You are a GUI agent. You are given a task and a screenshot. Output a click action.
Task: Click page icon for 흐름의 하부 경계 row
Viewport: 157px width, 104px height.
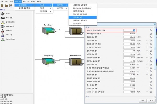(x=151, y=37)
